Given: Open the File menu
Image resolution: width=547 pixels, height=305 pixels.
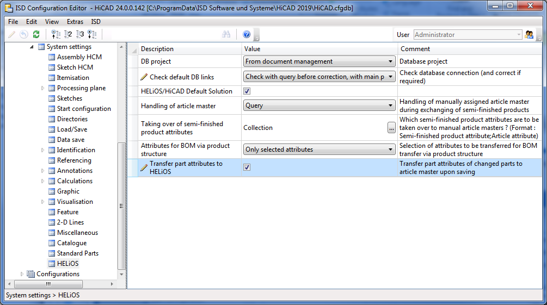Looking at the screenshot, I should coord(13,22).
